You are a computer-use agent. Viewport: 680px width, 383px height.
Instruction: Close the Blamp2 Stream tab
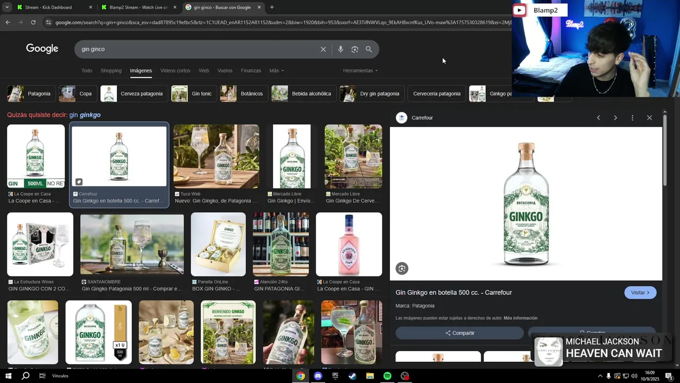pos(175,7)
